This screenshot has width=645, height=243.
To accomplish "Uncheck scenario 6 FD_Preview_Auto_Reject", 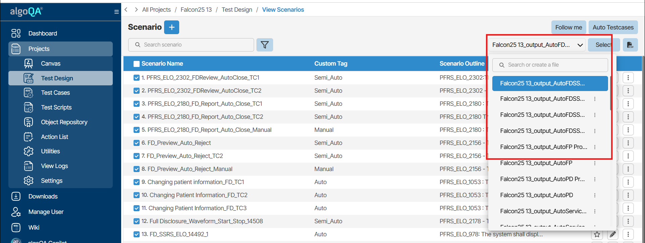I will click(x=137, y=143).
